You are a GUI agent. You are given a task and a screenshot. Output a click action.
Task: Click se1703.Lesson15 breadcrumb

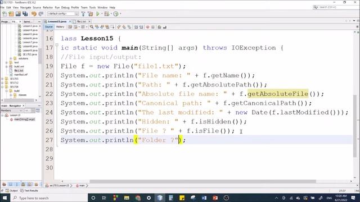coord(59,186)
